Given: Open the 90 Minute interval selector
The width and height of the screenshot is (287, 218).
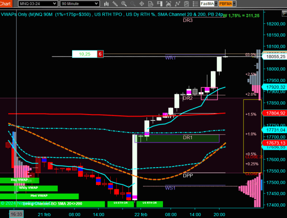Looking at the screenshot, I should click(80, 4).
